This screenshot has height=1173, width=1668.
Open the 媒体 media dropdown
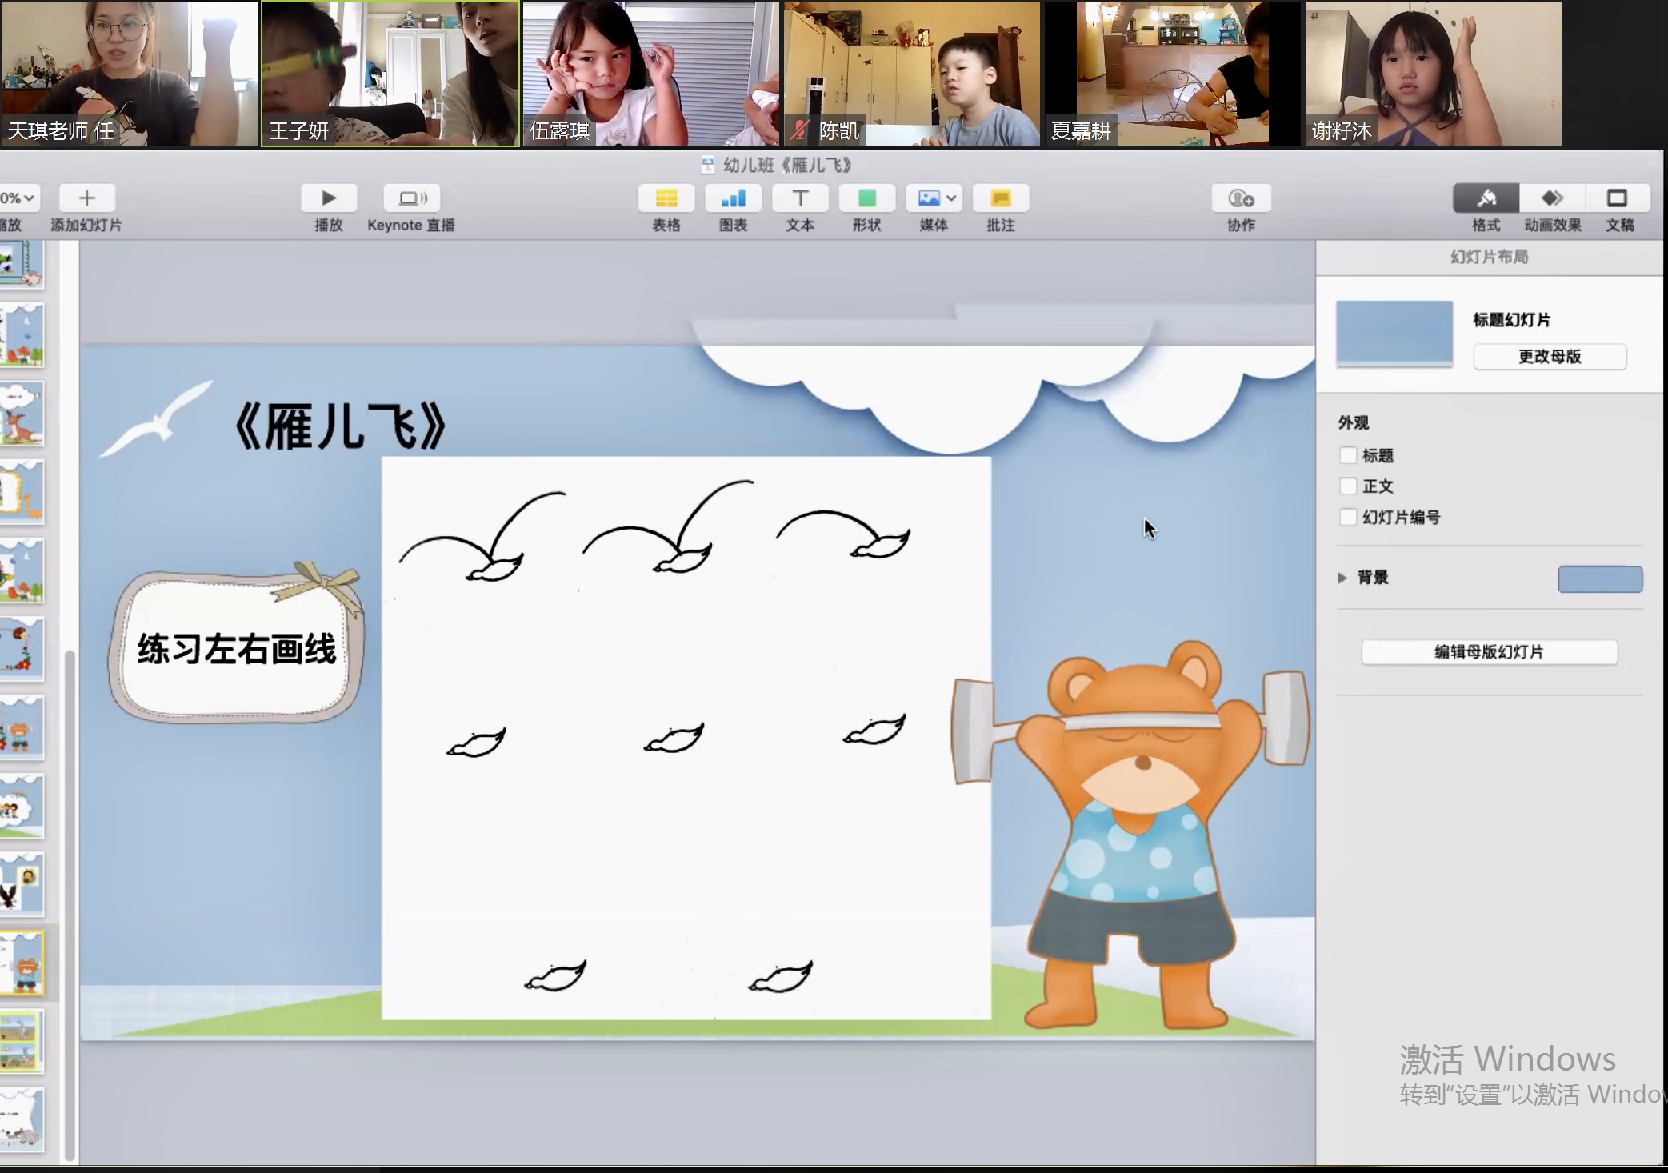(934, 198)
